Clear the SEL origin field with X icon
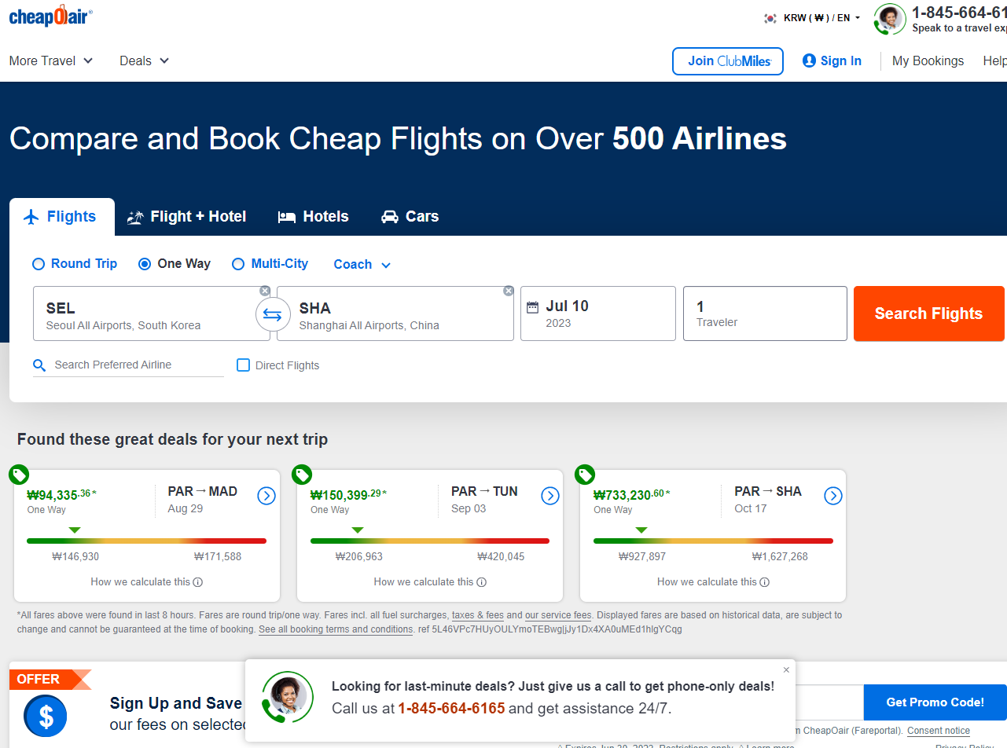Viewport: 1007px width, 748px height. [x=265, y=291]
